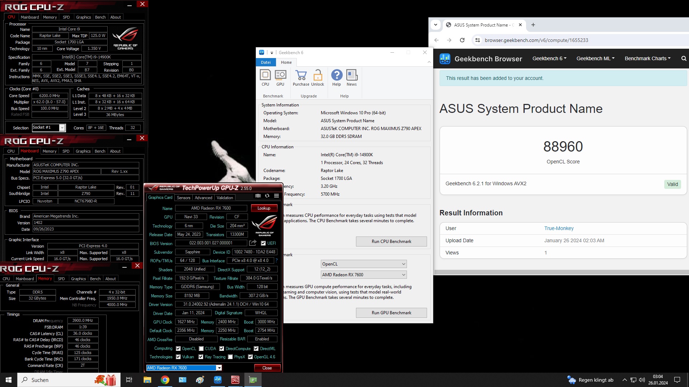
Task: Click the CPU benchmark icon in Geekbench ribbon
Action: pos(265,78)
